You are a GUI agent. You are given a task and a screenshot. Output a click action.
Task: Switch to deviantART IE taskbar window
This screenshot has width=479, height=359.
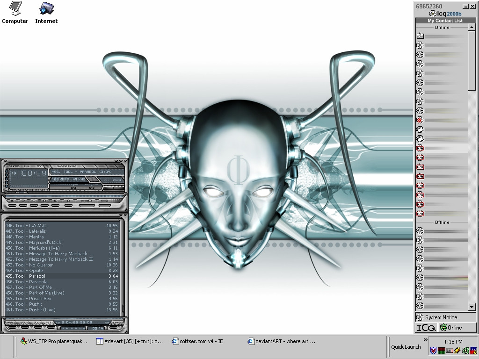(281, 341)
